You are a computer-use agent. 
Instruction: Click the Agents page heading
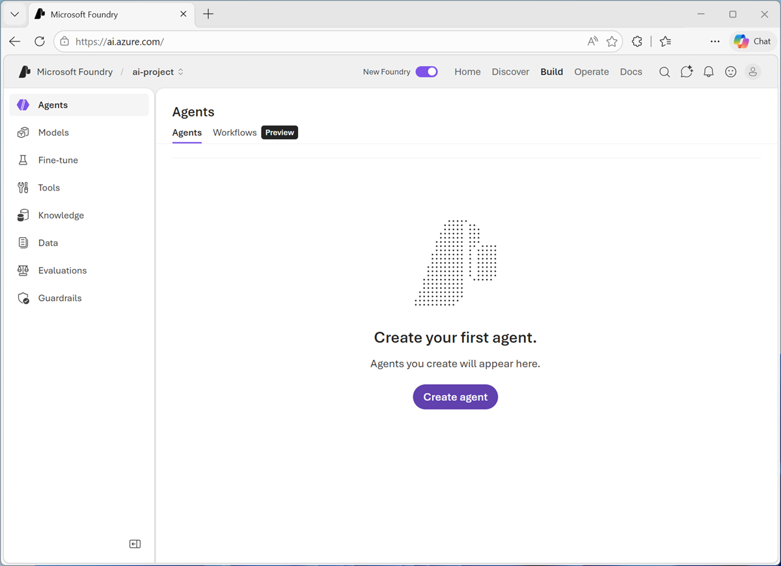click(x=193, y=112)
